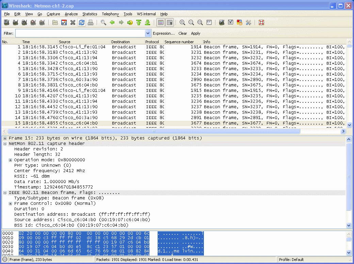Print packets printer icon
Screen dimensions: 354x264
(91, 22)
